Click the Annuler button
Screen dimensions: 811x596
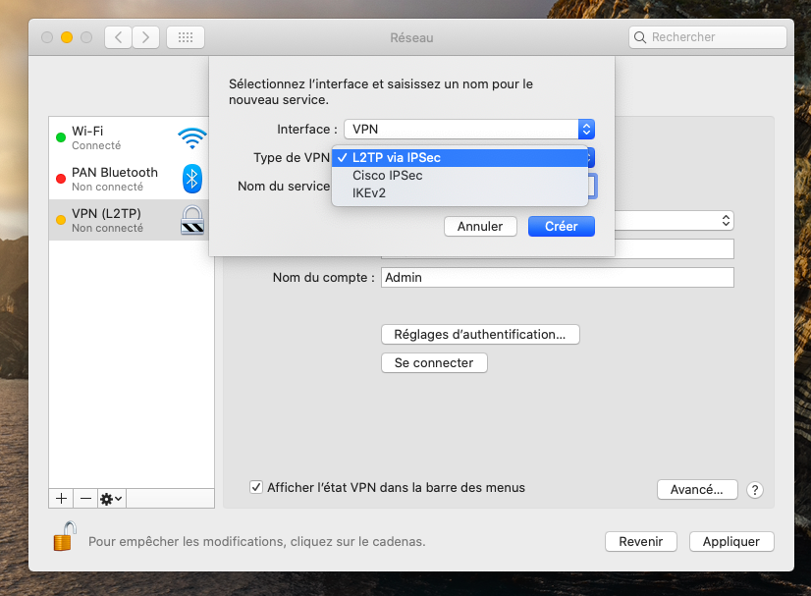pyautogui.click(x=480, y=226)
